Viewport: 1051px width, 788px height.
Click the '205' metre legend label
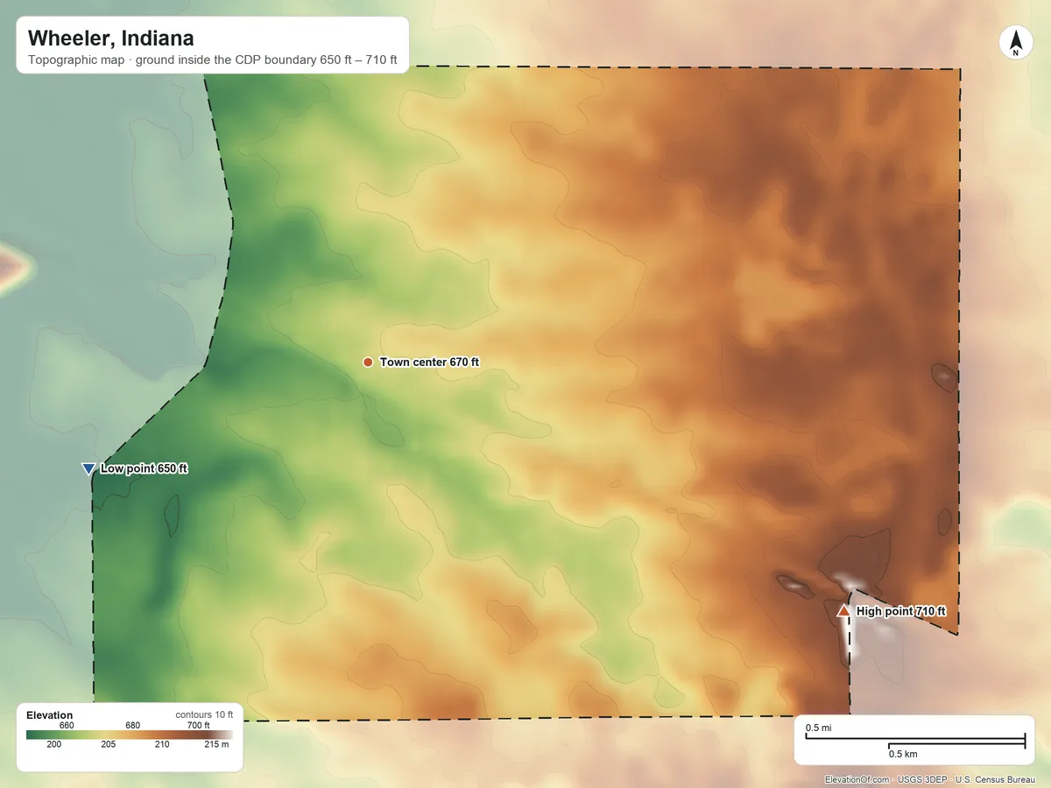click(109, 745)
